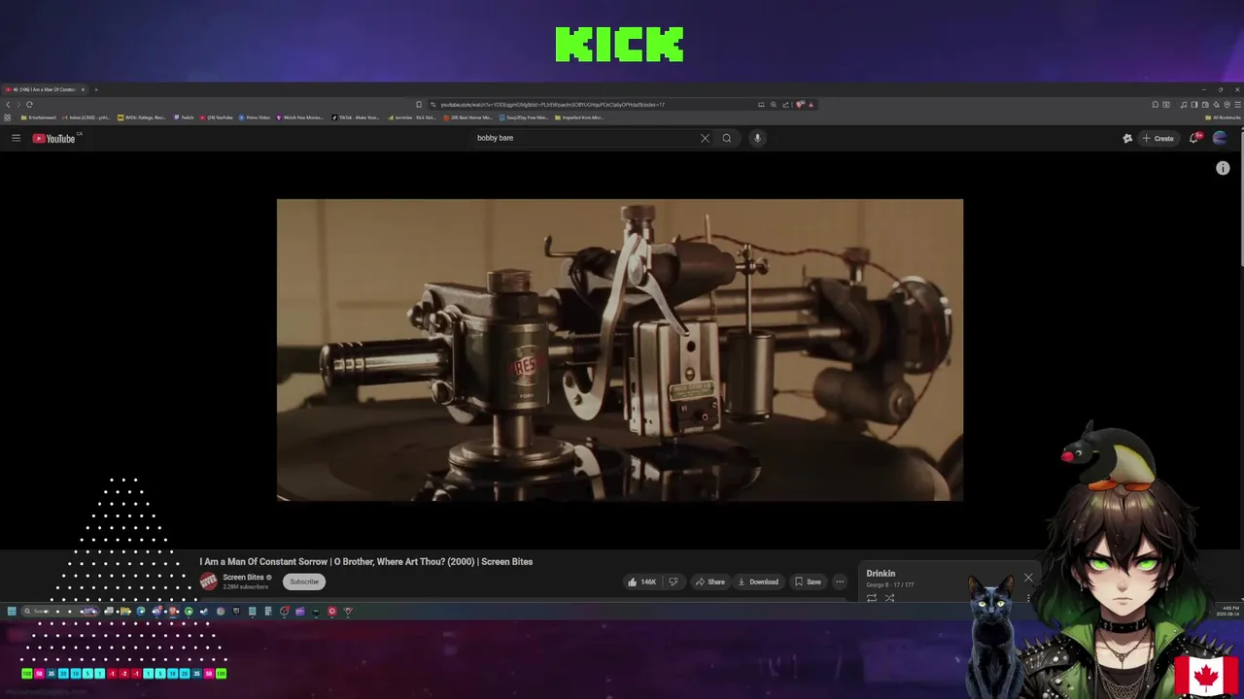Toggle playlist loop

872,597
